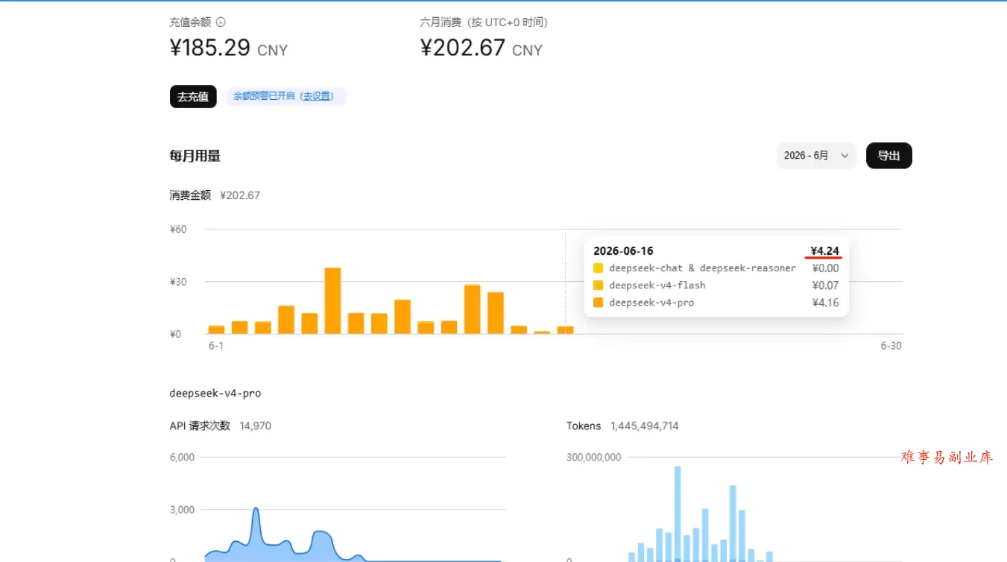Open the 2026 - 6月 month dropdown

[x=816, y=156]
